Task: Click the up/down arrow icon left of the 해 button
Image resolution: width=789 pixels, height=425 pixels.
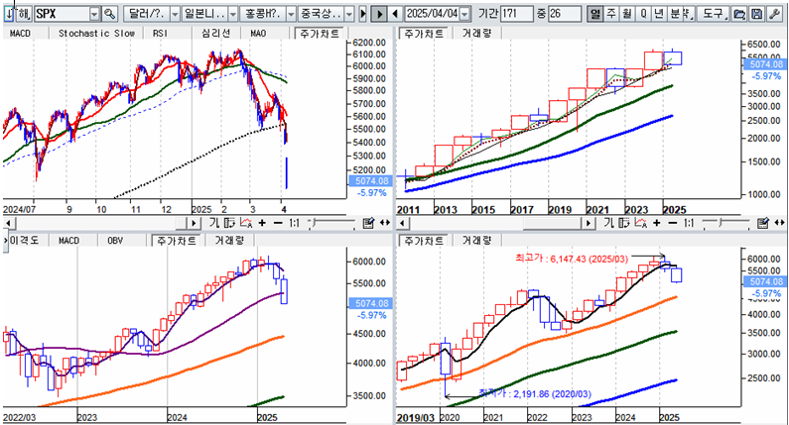Action: (x=9, y=14)
